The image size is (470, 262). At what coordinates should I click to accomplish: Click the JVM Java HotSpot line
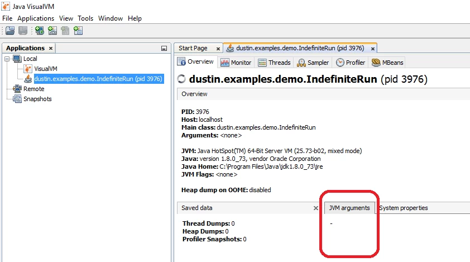tap(272, 151)
